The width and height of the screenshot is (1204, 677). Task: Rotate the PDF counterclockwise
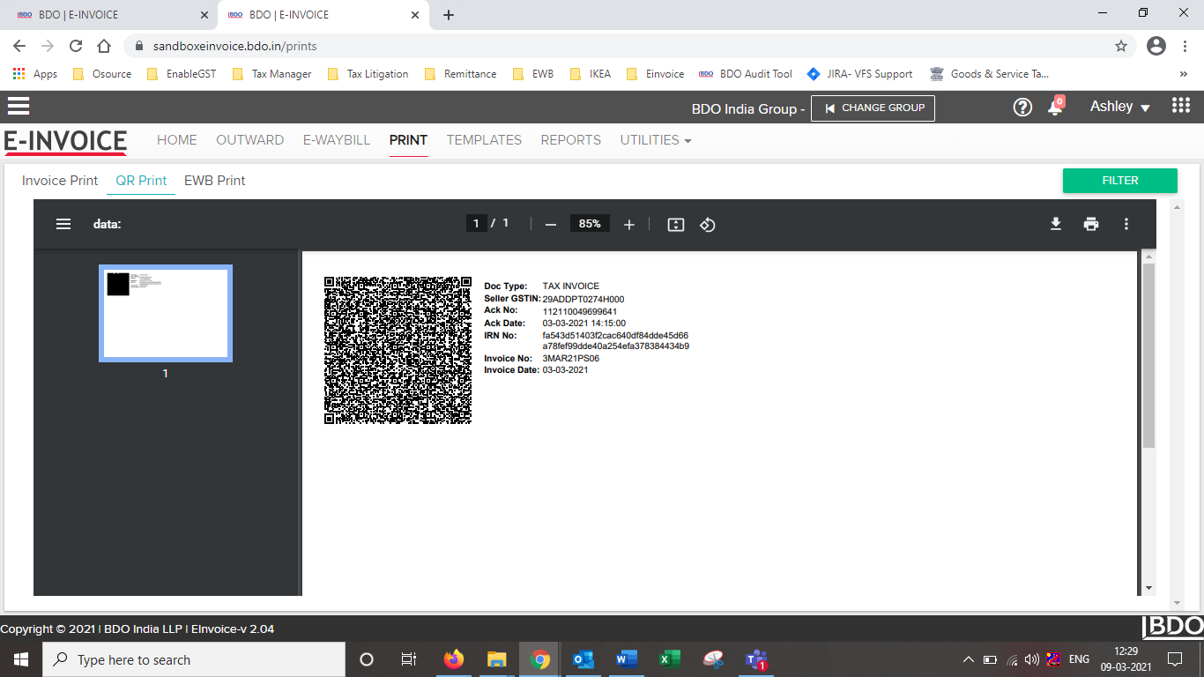(x=708, y=225)
